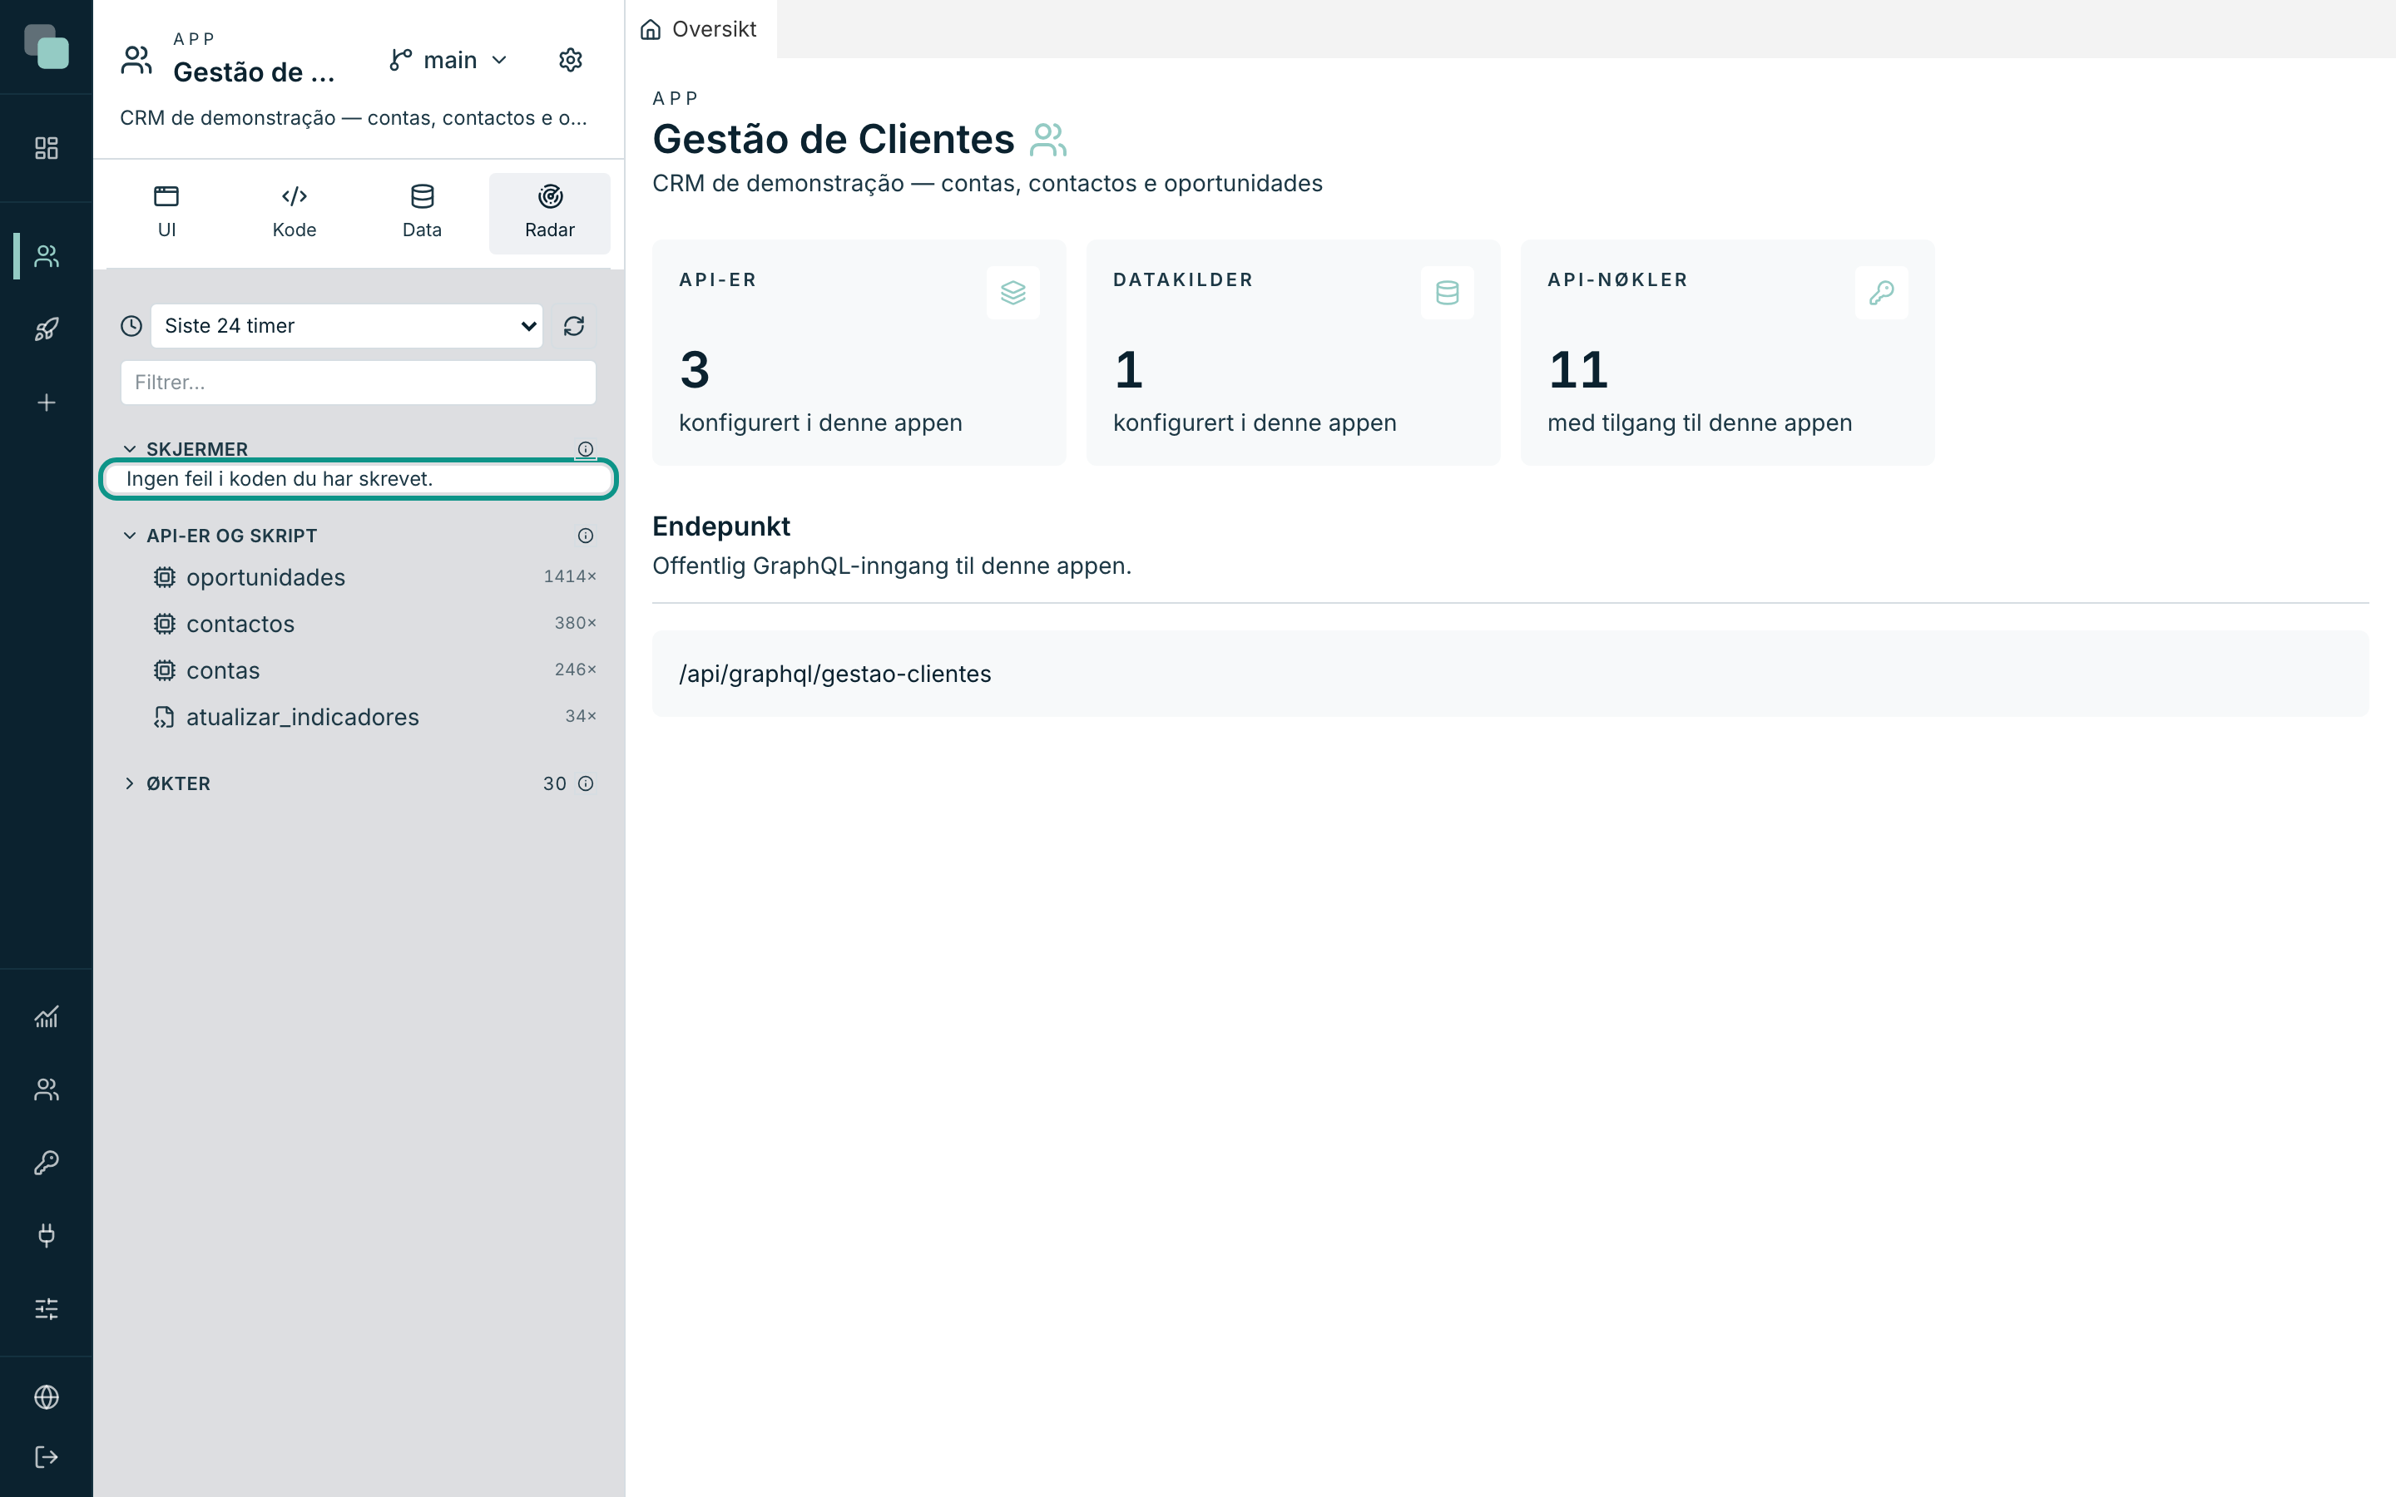The height and width of the screenshot is (1497, 2396).
Task: Click the API-ER card showing 3
Action: tap(859, 353)
